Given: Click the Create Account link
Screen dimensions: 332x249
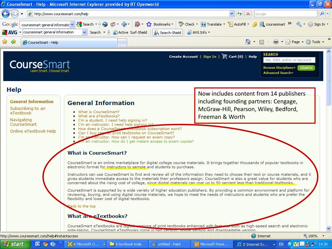Looking at the screenshot, I should (184, 56).
